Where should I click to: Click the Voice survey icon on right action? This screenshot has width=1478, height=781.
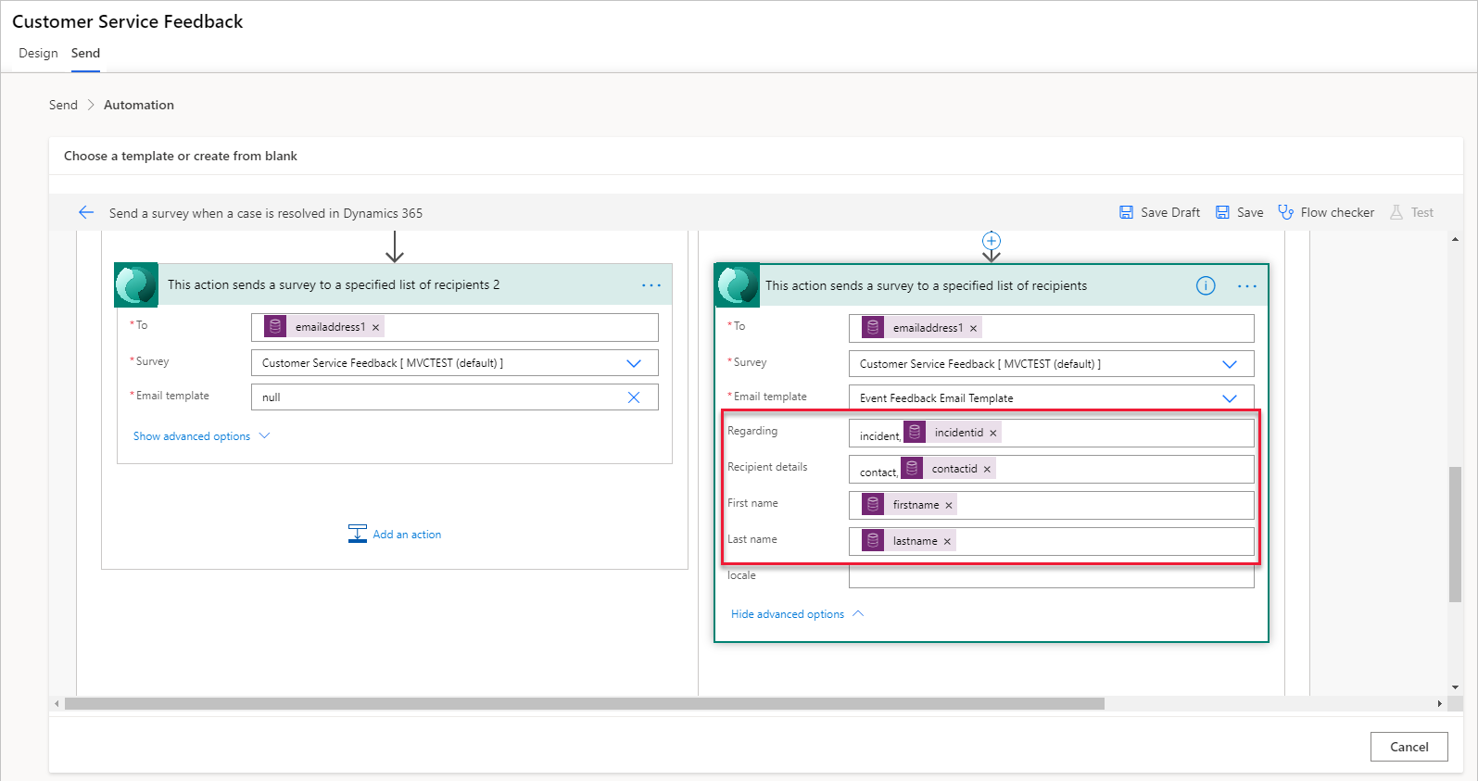pos(738,285)
